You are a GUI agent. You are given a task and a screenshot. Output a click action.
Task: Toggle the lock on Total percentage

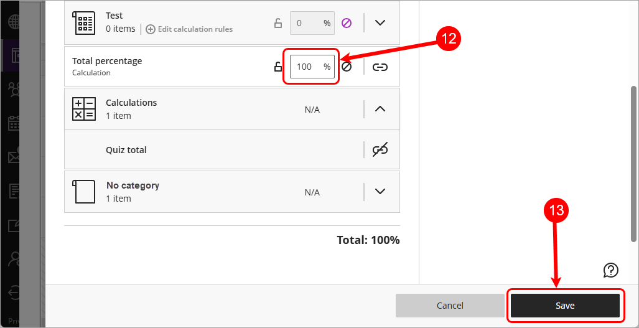tap(278, 67)
